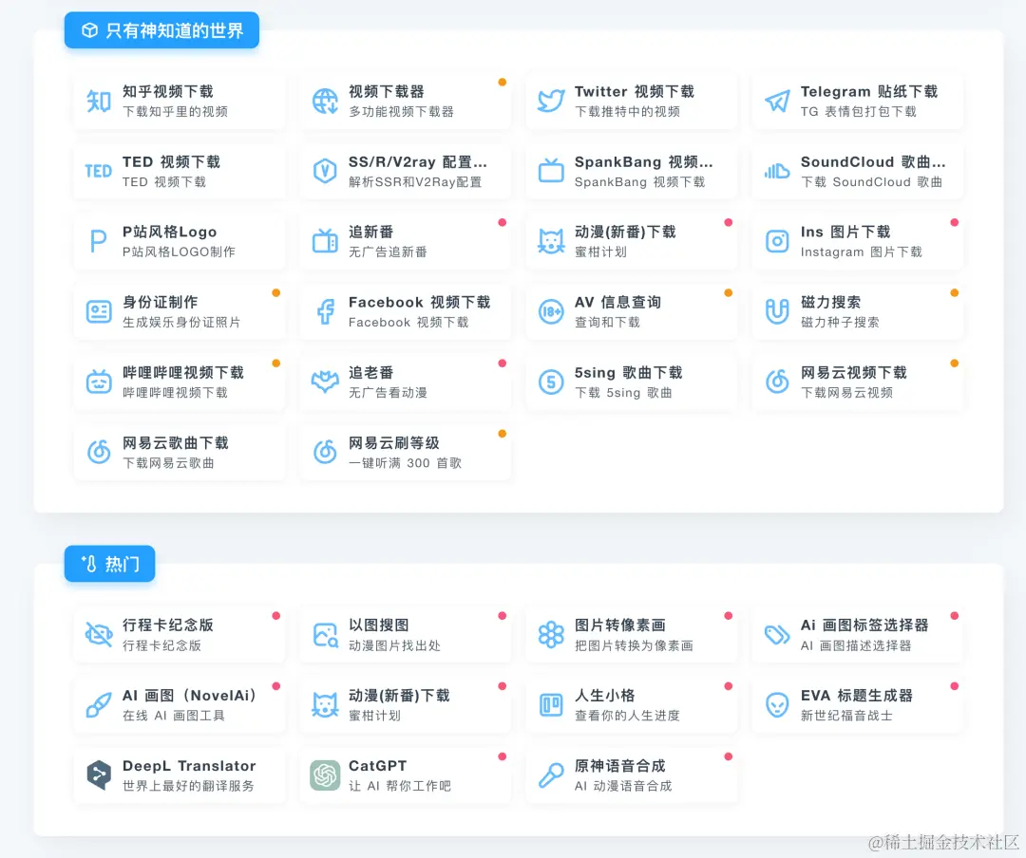The image size is (1026, 858).
Task: Click the Instagram camera icon
Action: 777,242
